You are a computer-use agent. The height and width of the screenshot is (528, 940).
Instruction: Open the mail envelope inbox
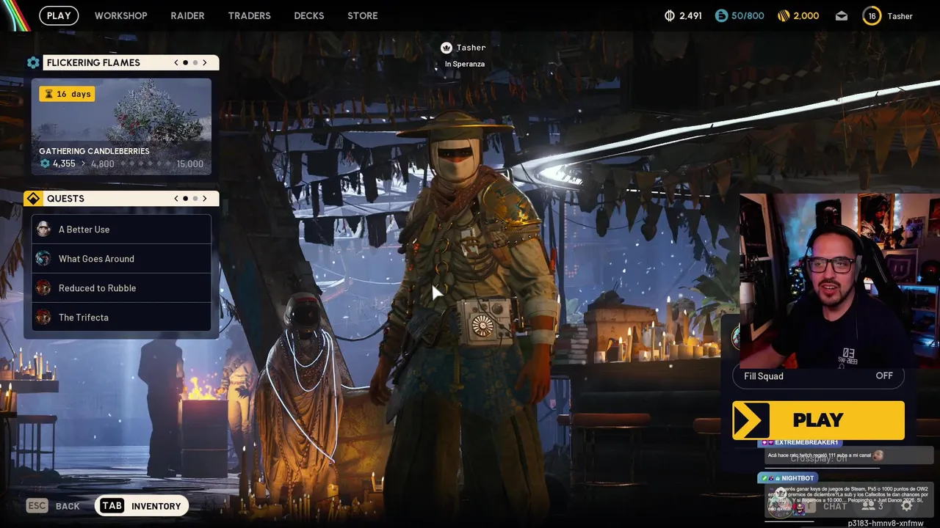842,15
